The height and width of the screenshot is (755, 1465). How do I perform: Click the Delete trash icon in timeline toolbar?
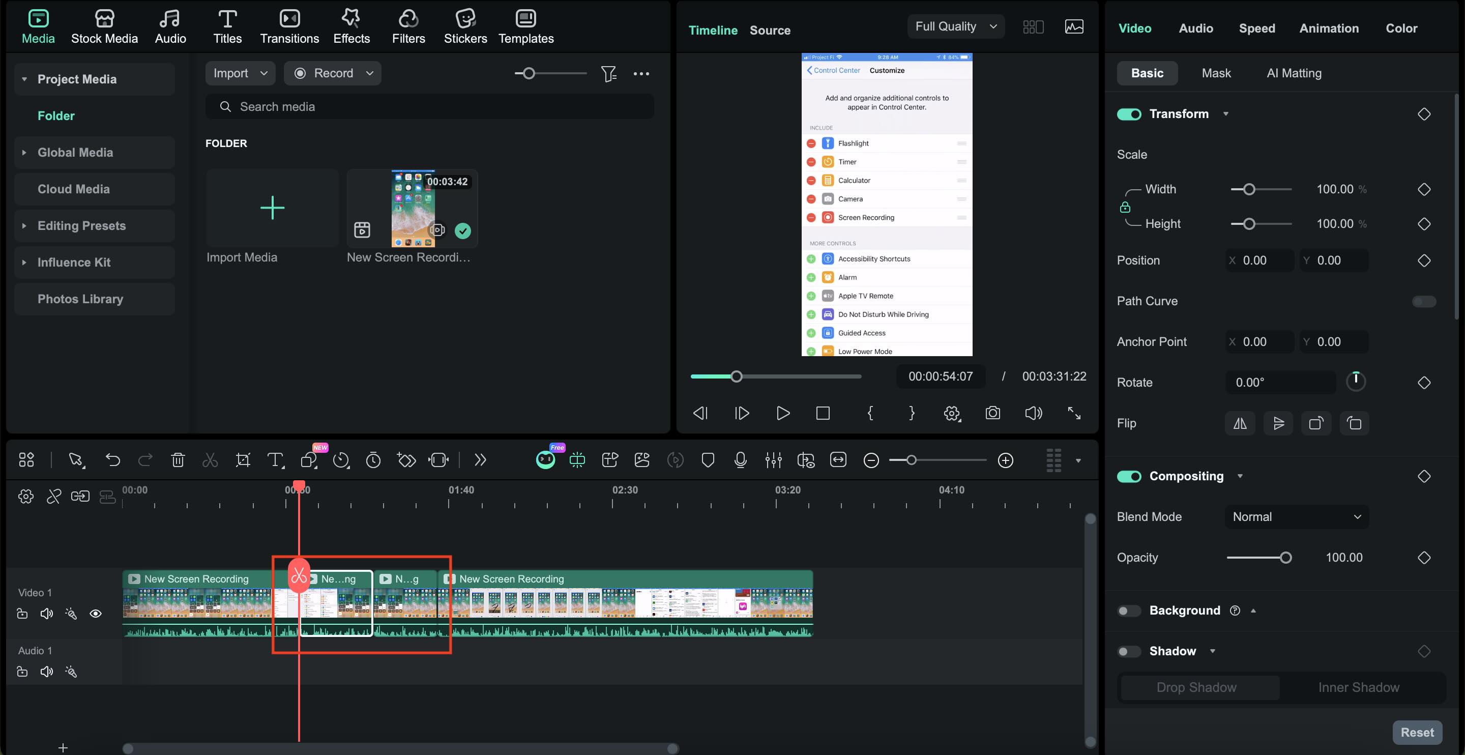[178, 460]
